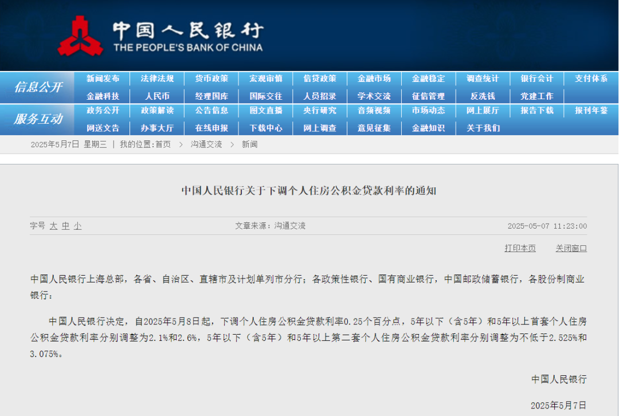Open 金融市场 menu item
Screen dimensions: 619x416
click(x=374, y=79)
